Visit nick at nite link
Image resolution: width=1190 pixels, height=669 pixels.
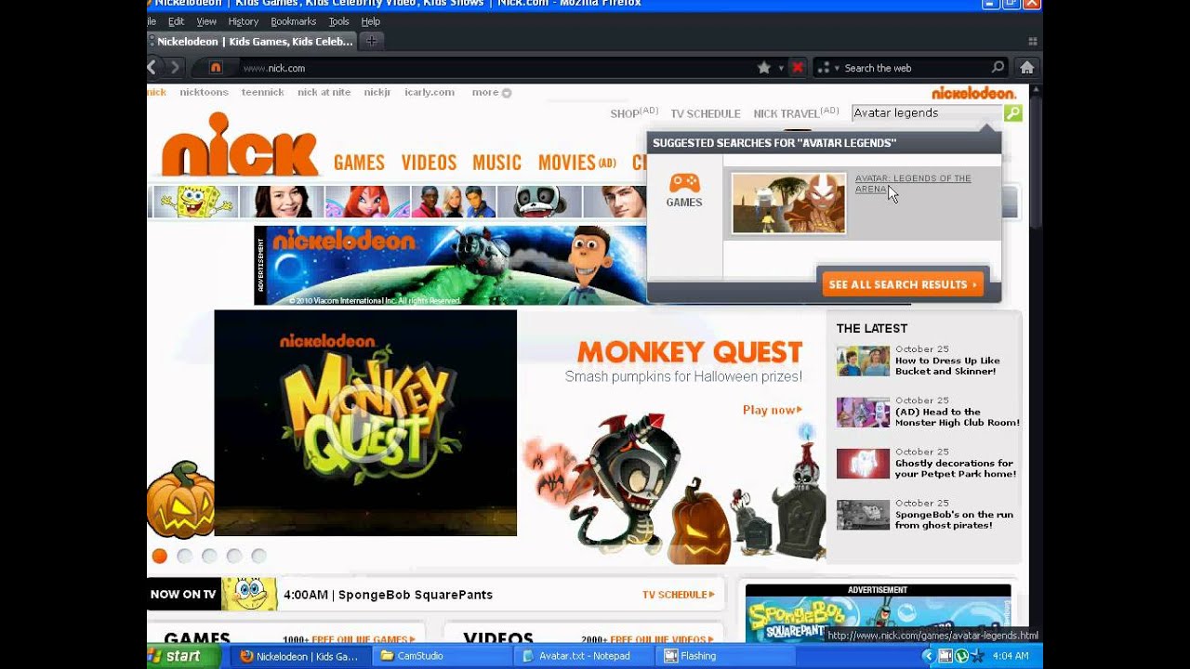(x=324, y=92)
